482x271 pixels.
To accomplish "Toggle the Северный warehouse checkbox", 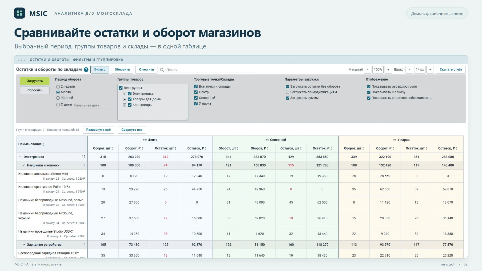I will point(196,98).
